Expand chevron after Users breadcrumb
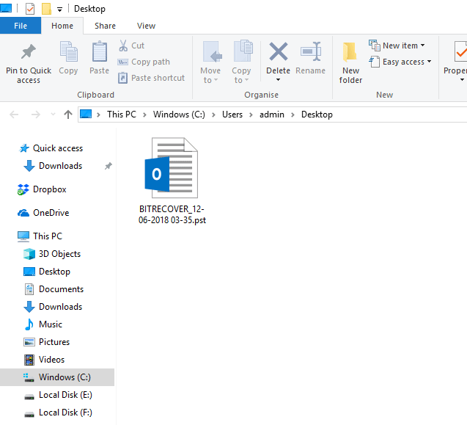This screenshot has height=425, width=467. tap(251, 115)
